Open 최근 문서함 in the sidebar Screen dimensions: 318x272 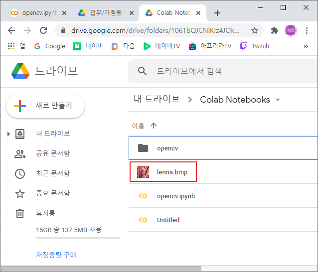[53, 173]
